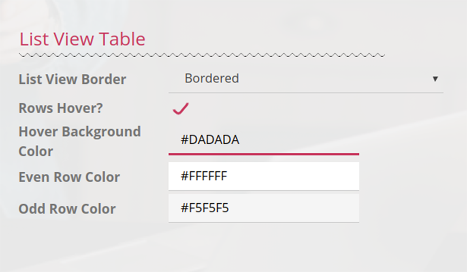
Task: Click the wavy divider under the heading
Action: [202, 55]
